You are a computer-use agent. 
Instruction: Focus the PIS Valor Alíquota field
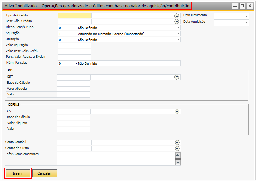74,89
